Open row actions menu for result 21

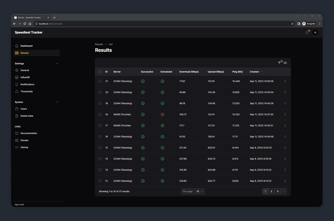285,81
